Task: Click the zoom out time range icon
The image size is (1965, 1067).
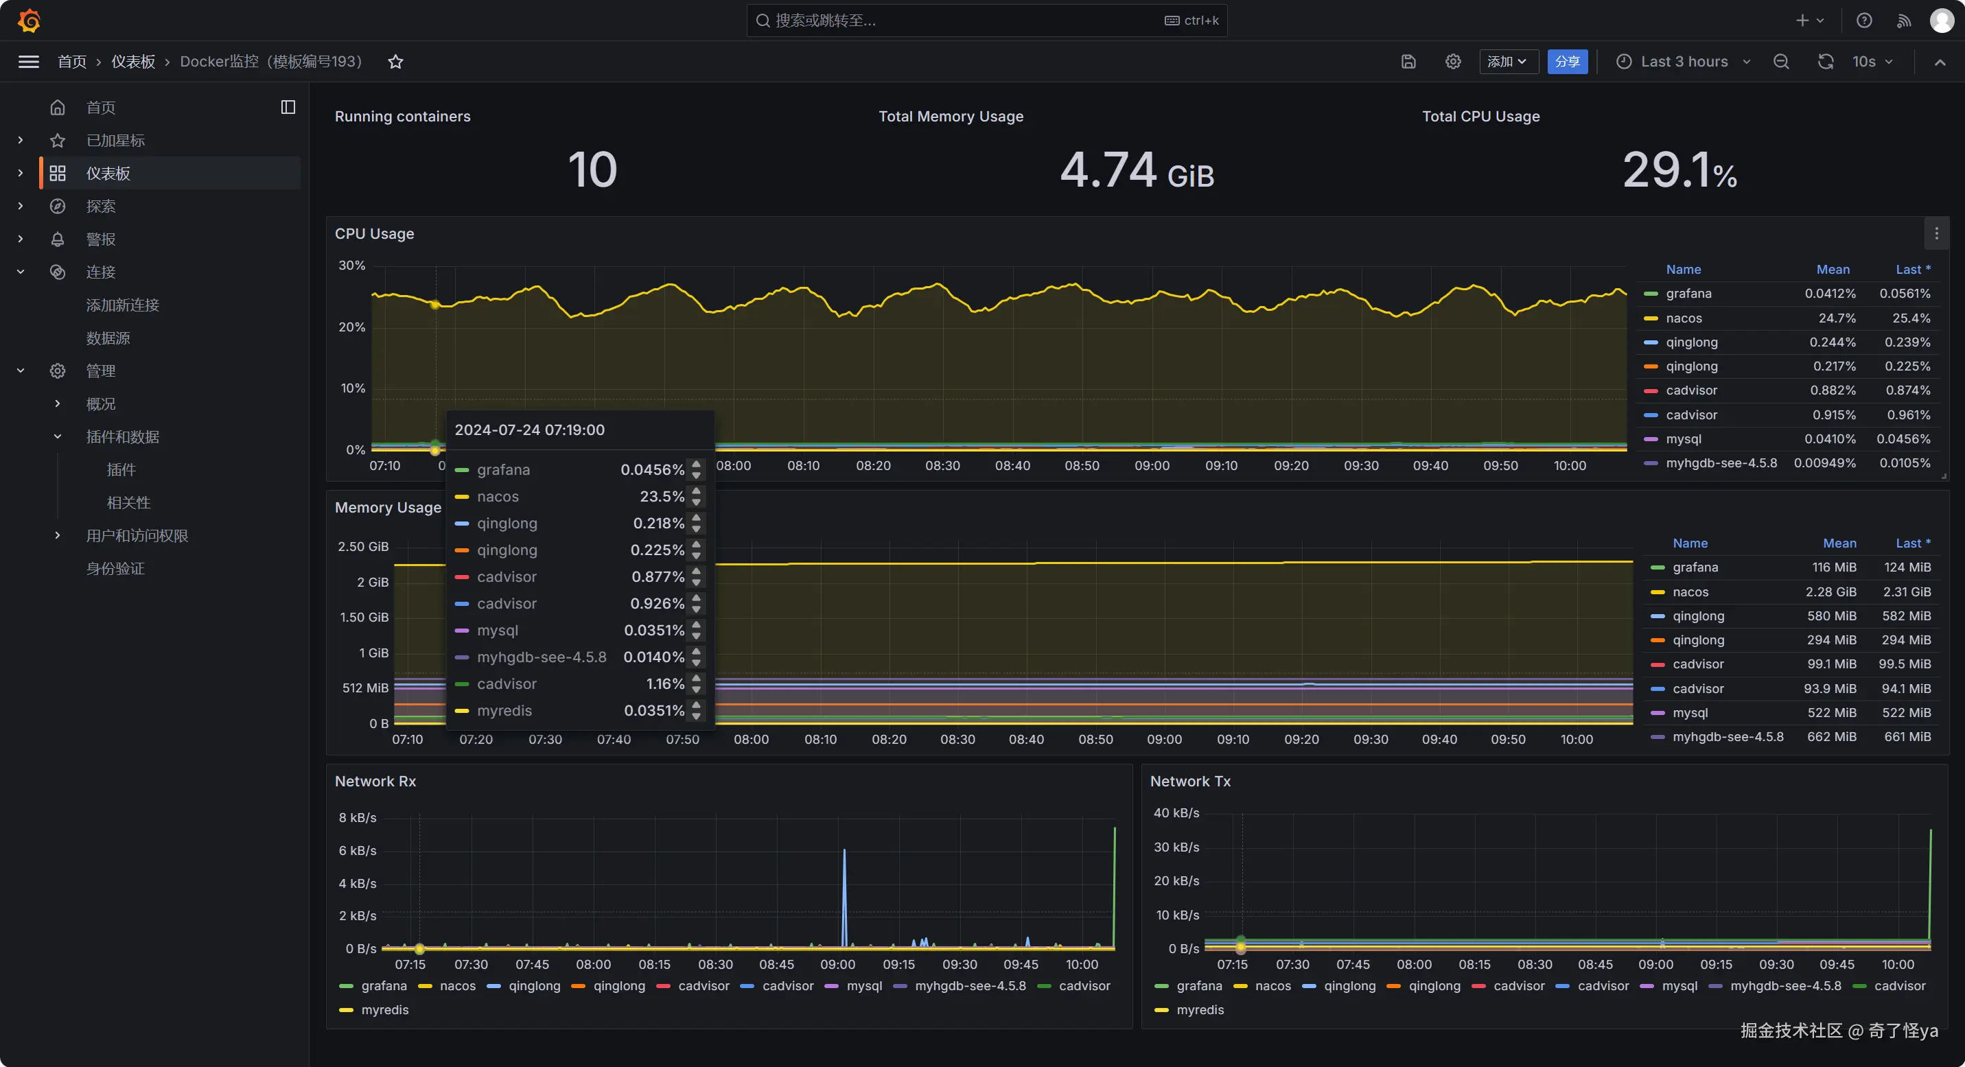Action: click(x=1780, y=62)
